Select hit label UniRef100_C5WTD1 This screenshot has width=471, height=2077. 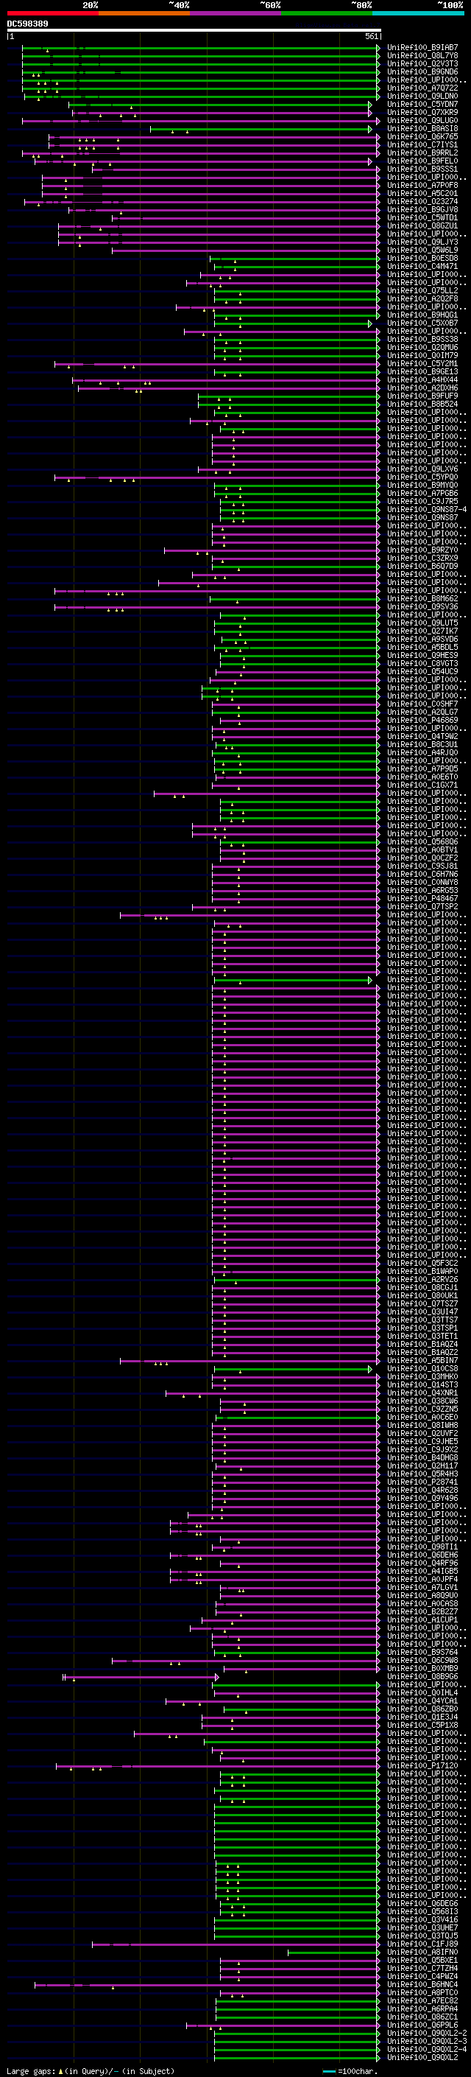point(422,217)
